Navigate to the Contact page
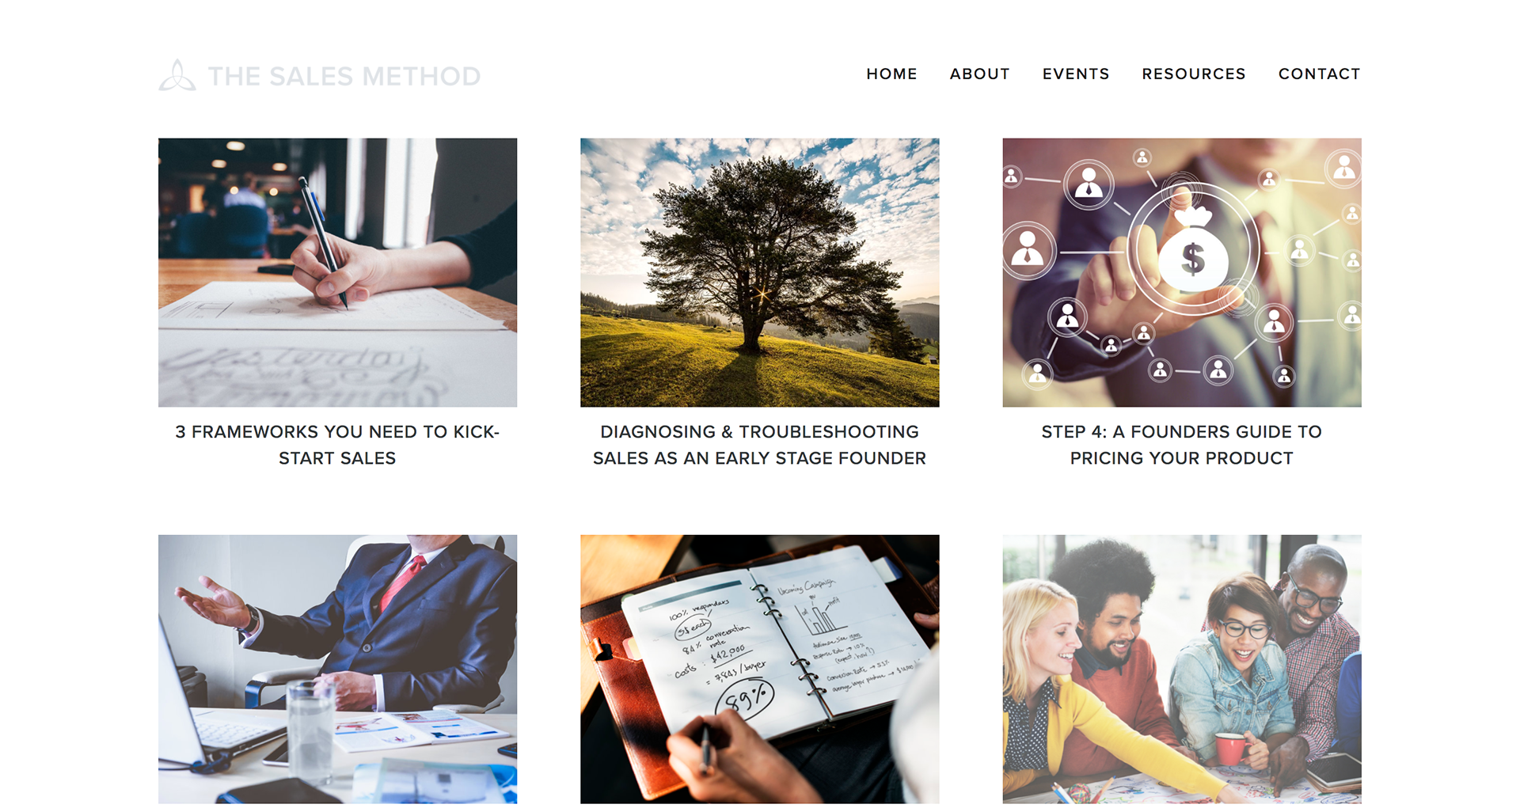The image size is (1520, 808). (x=1319, y=74)
